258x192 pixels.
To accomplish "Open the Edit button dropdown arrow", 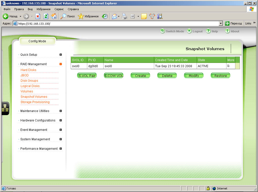I will pos(138,17).
